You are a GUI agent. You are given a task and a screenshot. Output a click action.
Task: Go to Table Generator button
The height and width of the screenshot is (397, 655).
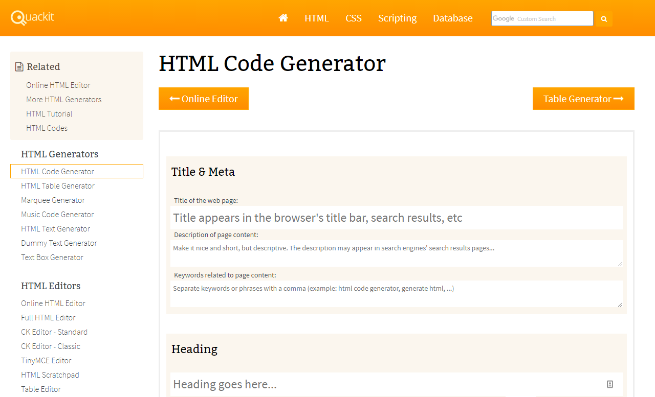583,99
